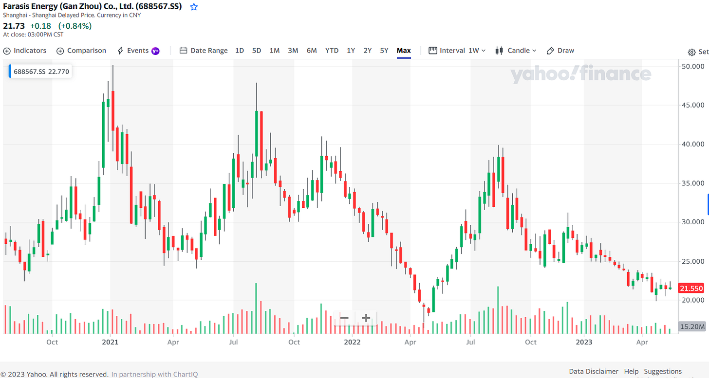Select the 5D range
This screenshot has width=709, height=378.
tap(257, 51)
